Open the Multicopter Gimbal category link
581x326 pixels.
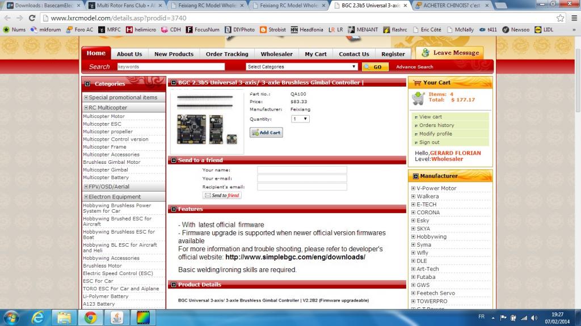105,170
